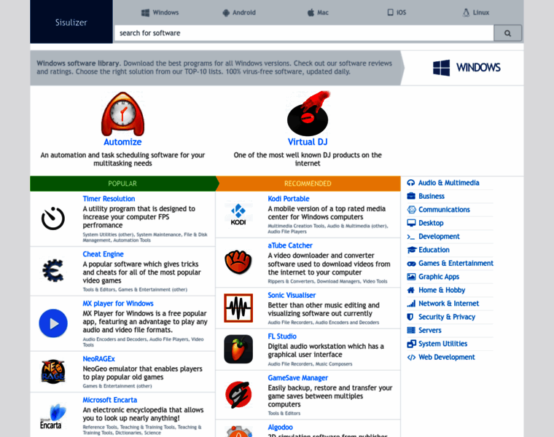Viewport: 554px width, 437px height.
Task: Open the Communications category link
Action: pyautogui.click(x=444, y=210)
